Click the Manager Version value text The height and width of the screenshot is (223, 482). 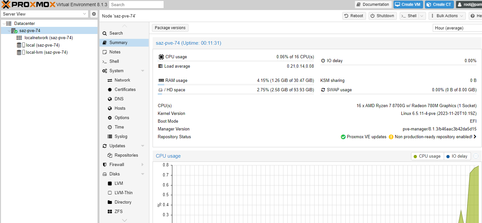pyautogui.click(x=440, y=129)
